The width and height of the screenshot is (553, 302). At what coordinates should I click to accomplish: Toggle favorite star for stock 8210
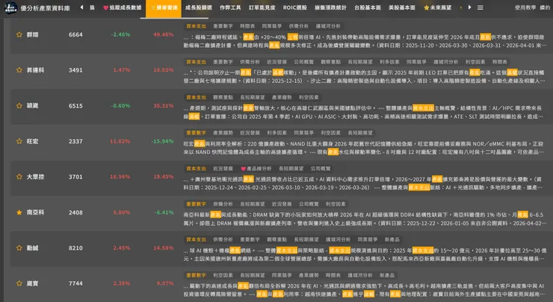click(19, 248)
